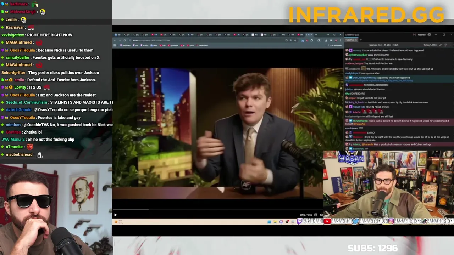Open the 'synthwave' bookmark
454x255 pixels.
(x=173, y=45)
